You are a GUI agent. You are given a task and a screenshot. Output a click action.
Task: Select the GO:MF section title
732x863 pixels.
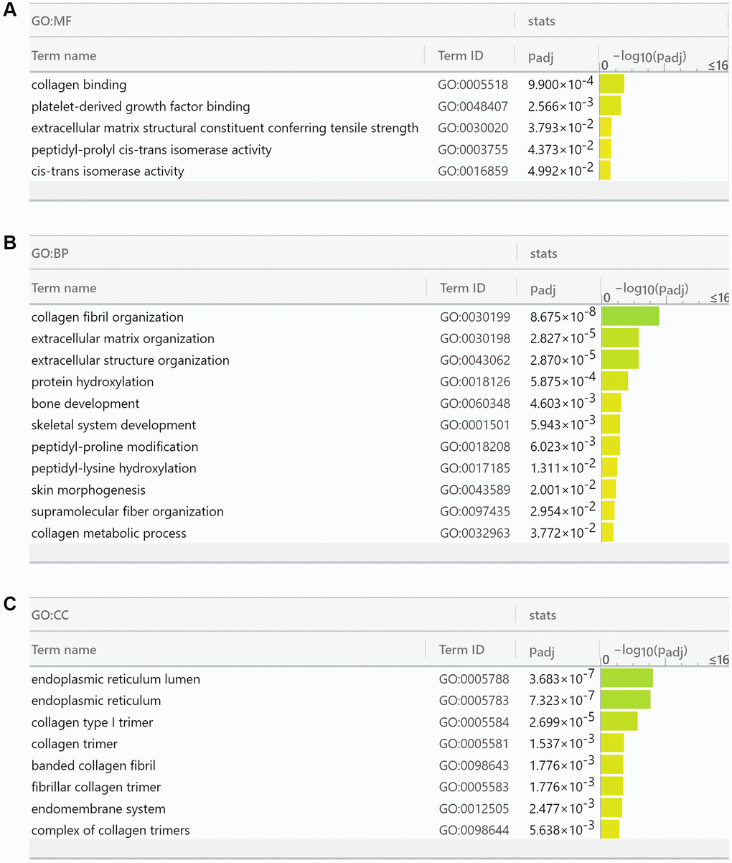52,22
